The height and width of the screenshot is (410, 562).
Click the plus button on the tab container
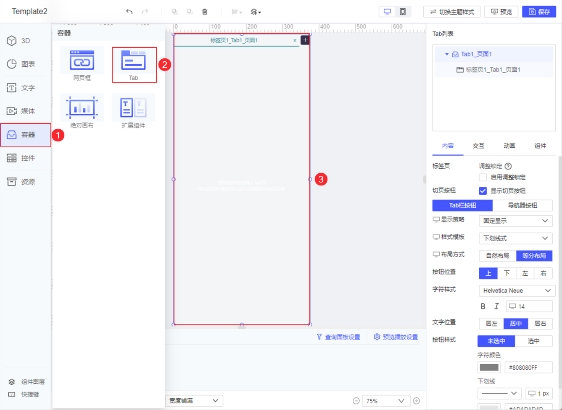coord(304,40)
